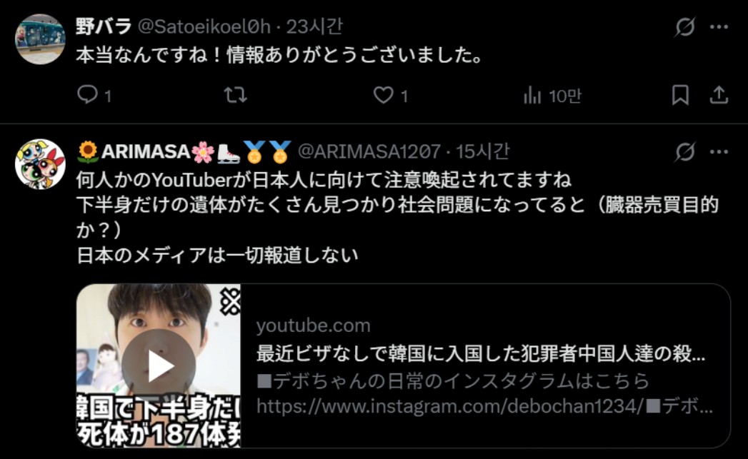Open youtube.com link card title
Image resolution: width=748 pixels, height=459 pixels.
[x=481, y=353]
